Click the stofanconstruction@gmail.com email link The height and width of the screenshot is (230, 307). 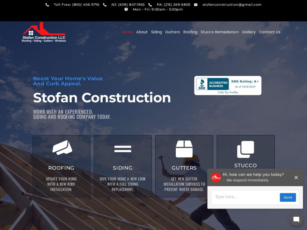(232, 5)
